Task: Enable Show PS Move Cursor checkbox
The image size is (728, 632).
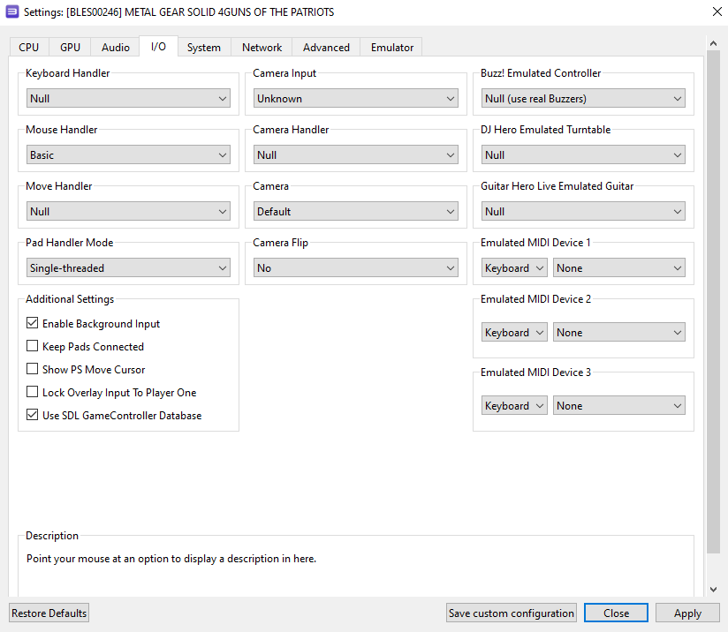Action: click(x=32, y=369)
